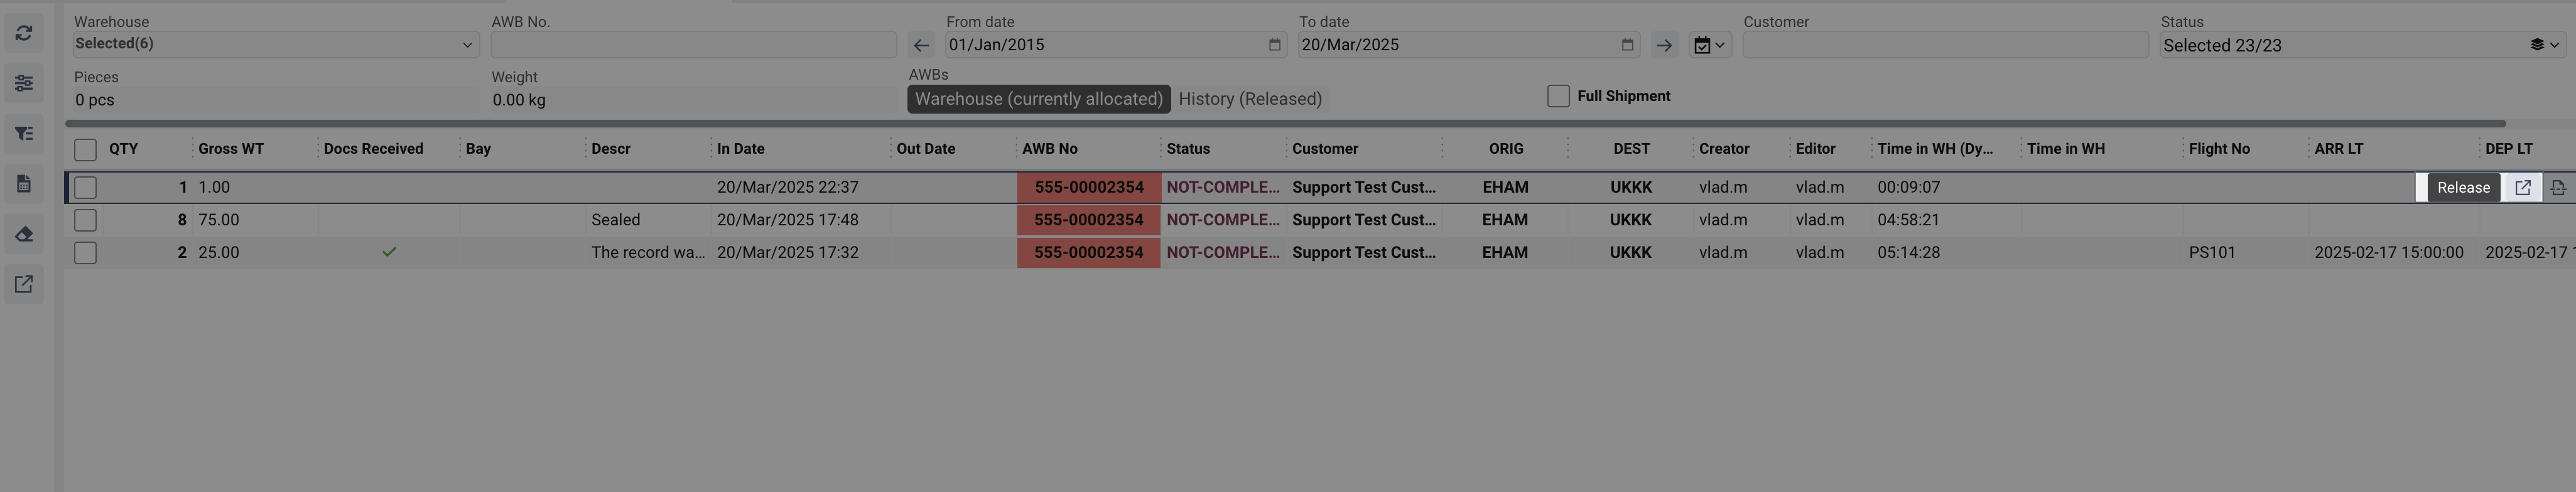The width and height of the screenshot is (2576, 492).
Task: Open AWB 555-00002354 in the PS101 row
Action: tap(1088, 253)
